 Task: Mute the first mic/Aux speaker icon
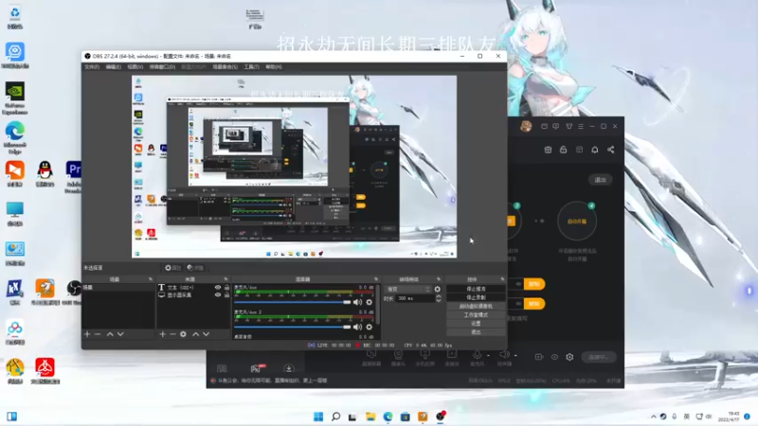click(x=357, y=302)
